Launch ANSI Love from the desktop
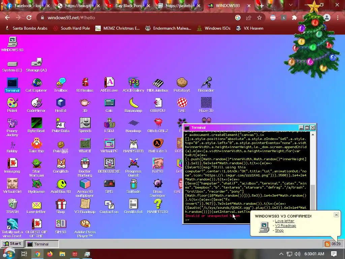345x259 pixels. tap(109, 85)
